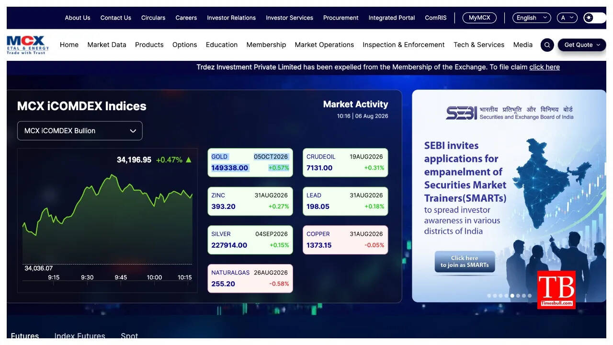Open the MCX iCOMDEX Bullion index selector
This screenshot has width=613, height=345.
(80, 131)
